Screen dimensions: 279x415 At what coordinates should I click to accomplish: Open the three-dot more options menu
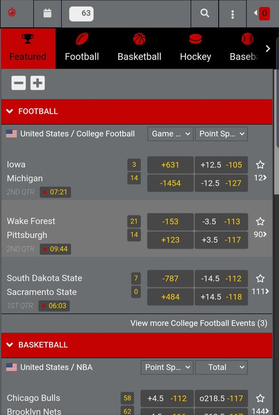(x=233, y=14)
